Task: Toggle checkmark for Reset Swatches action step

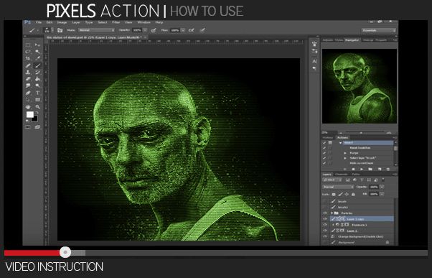Action: 324,148
